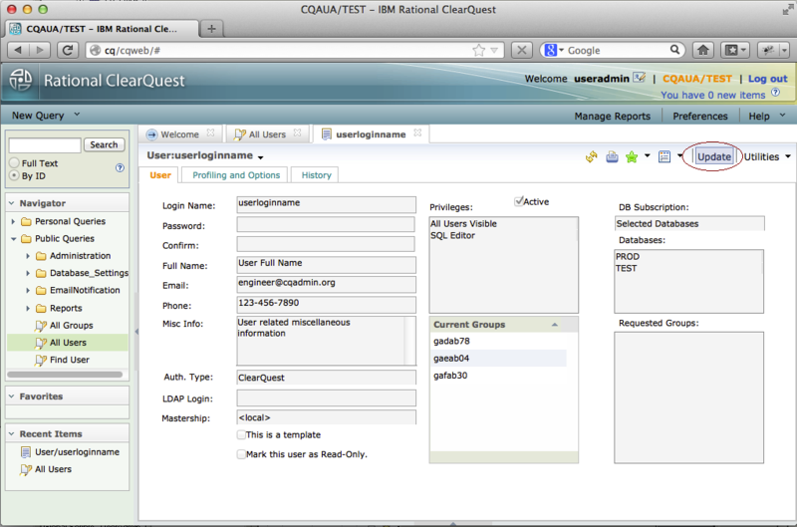Collapse the Recent Items section
This screenshot has width=797, height=527.
[11, 433]
